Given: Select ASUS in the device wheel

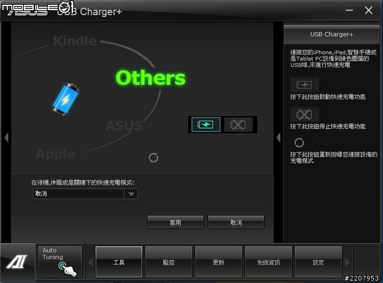Looking at the screenshot, I should tap(124, 125).
